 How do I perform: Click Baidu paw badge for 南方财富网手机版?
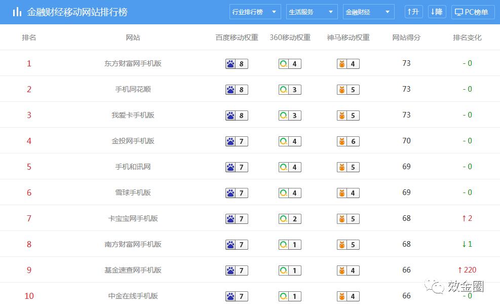pos(237,245)
